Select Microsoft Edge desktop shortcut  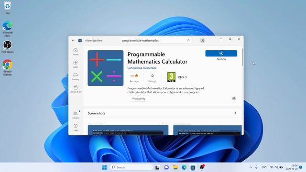(8, 29)
